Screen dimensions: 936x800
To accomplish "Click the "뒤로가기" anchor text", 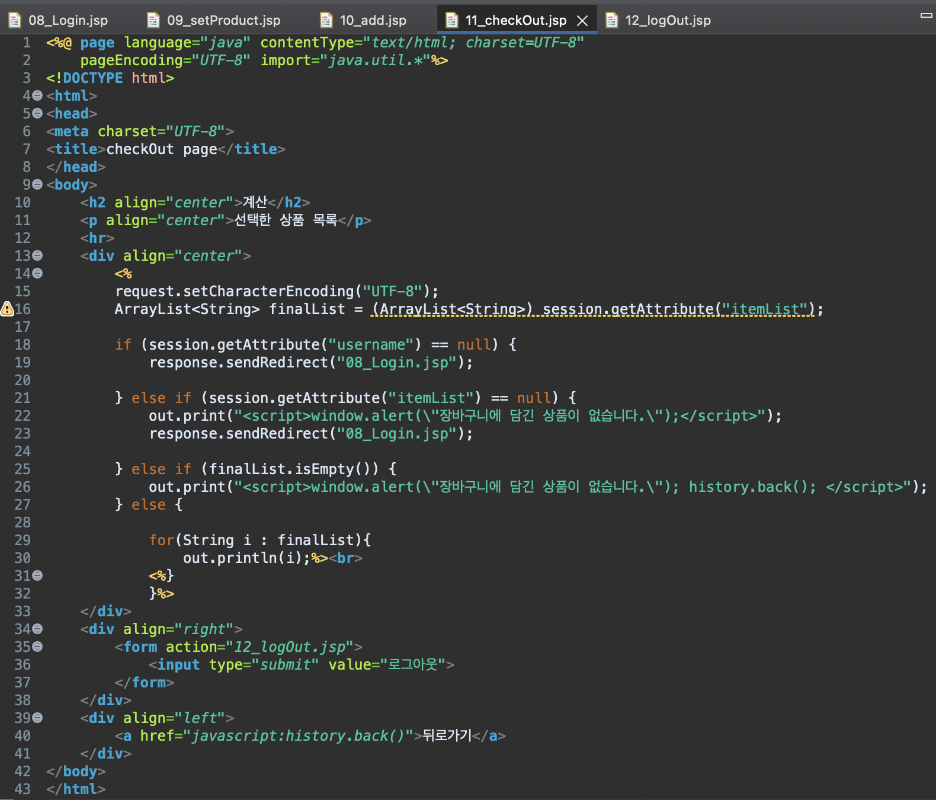I will click(447, 735).
